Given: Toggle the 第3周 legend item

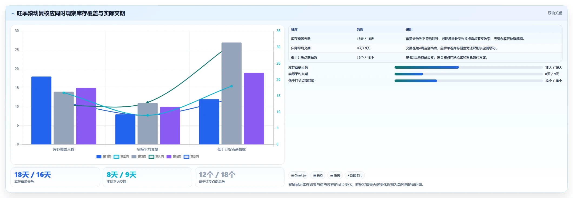Looking at the screenshot, I should coord(139,157).
